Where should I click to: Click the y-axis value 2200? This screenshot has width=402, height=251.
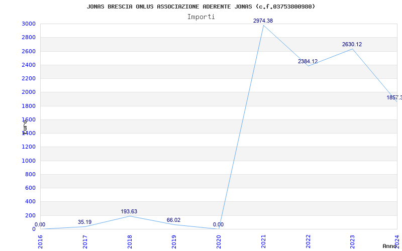click(x=29, y=78)
